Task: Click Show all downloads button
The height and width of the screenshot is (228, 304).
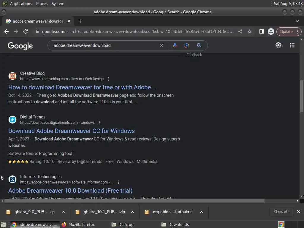Action: (x=281, y=212)
